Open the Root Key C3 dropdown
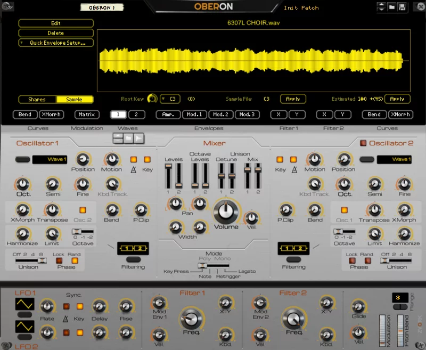This screenshot has height=350, width=426. (x=170, y=99)
